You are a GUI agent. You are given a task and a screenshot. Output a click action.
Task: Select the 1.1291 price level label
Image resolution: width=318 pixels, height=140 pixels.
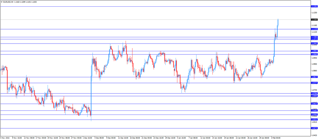314,6
